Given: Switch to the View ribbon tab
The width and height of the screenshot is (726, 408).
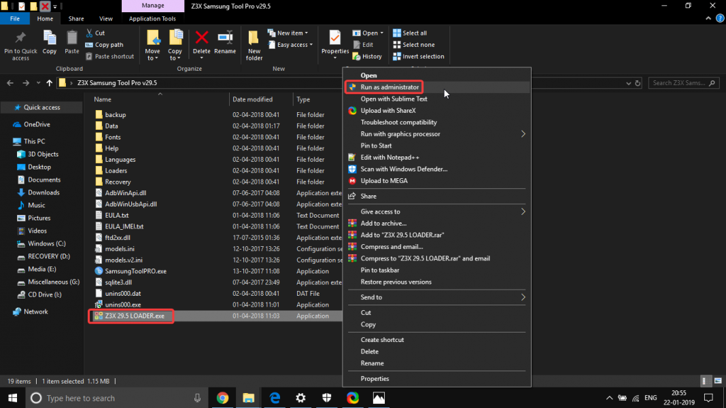Looking at the screenshot, I should pos(106,18).
